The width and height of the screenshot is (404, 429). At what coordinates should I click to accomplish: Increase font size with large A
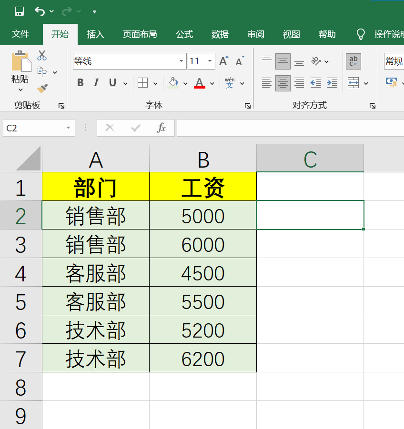(223, 61)
